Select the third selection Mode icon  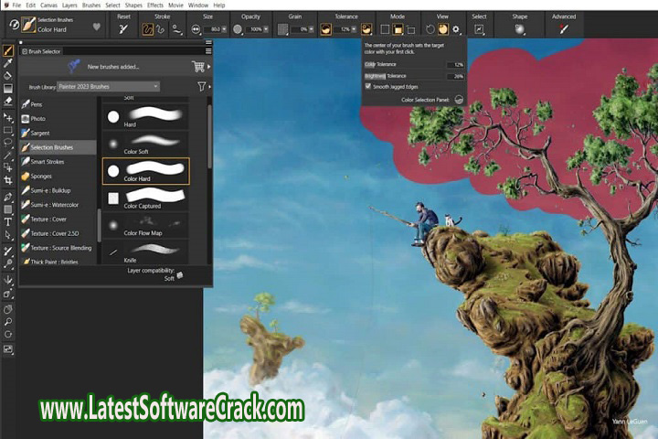coord(411,29)
